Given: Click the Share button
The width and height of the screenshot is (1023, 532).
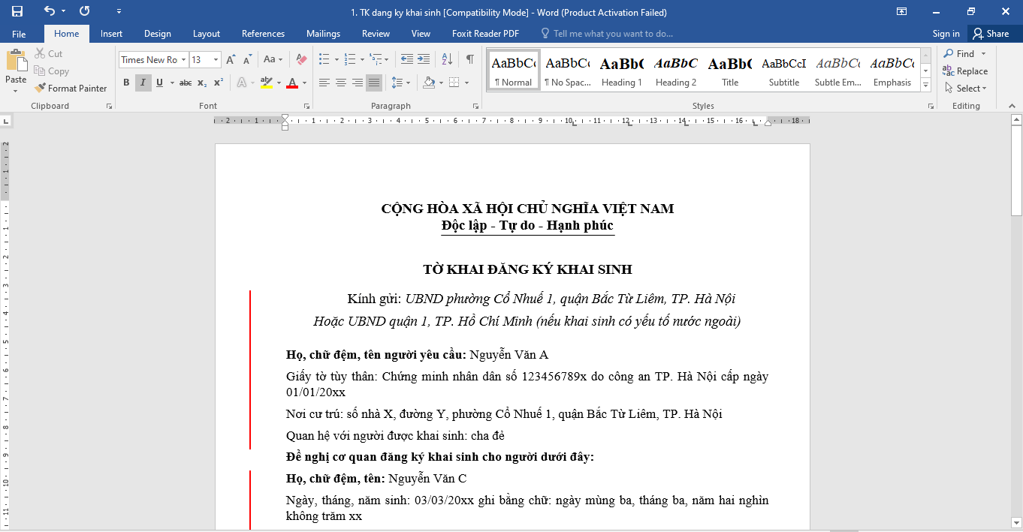Looking at the screenshot, I should coord(990,34).
